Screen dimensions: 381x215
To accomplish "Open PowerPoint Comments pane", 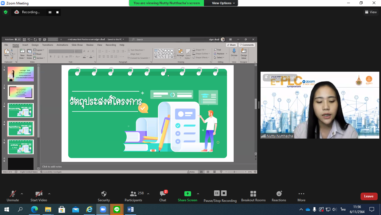I will [x=247, y=45].
